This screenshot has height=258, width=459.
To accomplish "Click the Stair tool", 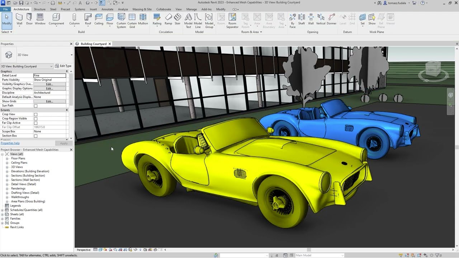I will (178, 20).
